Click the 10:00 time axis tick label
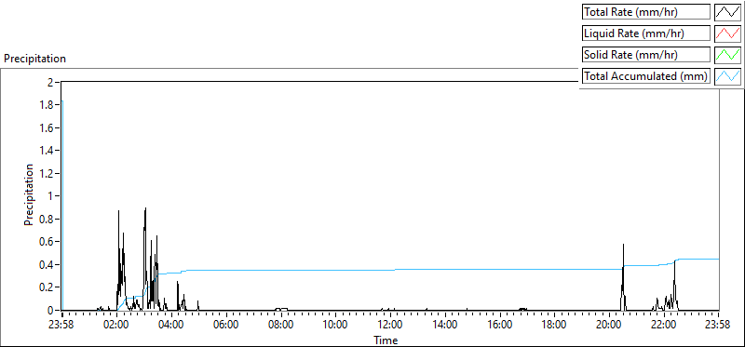This screenshot has width=745, height=347. click(x=335, y=326)
